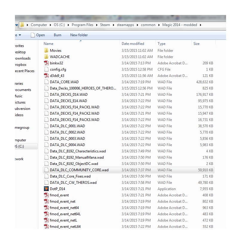Click the DotP_D14 application icon

(46, 189)
